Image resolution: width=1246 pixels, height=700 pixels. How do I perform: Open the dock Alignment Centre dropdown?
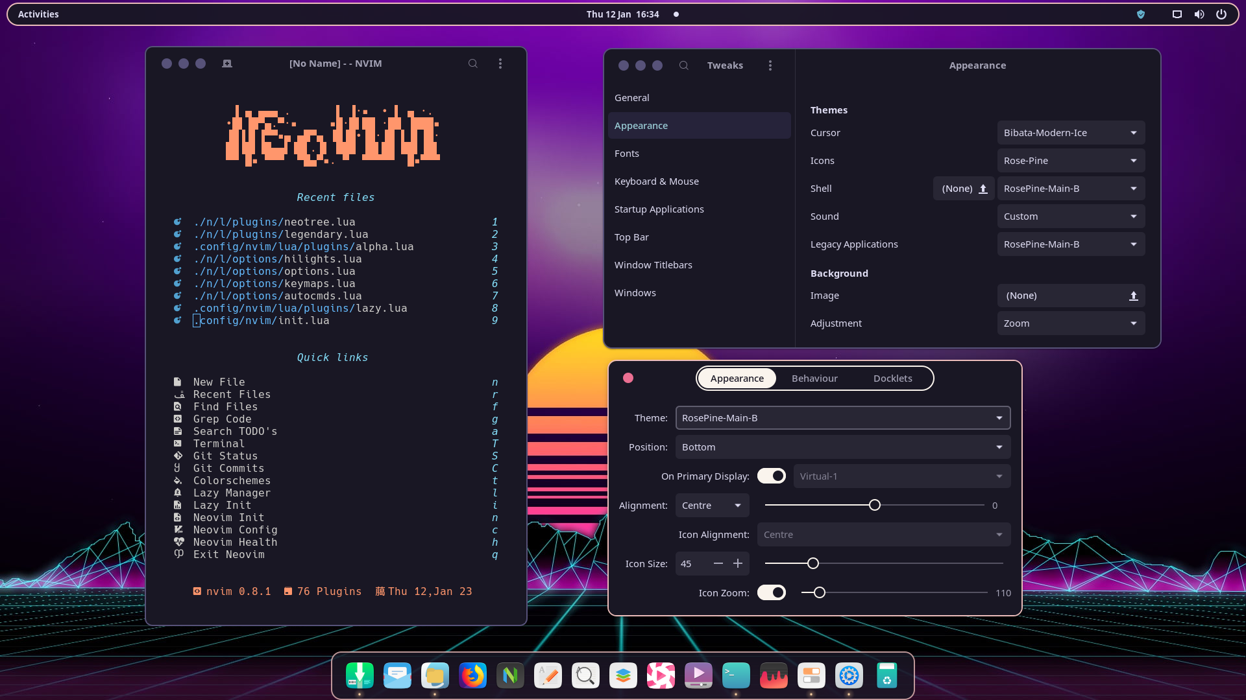(x=712, y=506)
